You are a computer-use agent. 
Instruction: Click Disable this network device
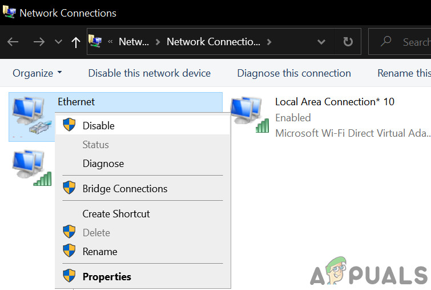(149, 73)
